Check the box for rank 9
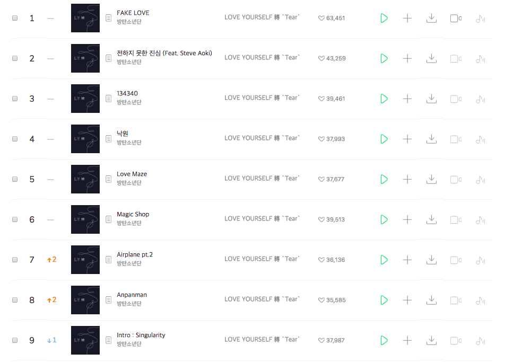The image size is (514, 362). pyautogui.click(x=15, y=340)
